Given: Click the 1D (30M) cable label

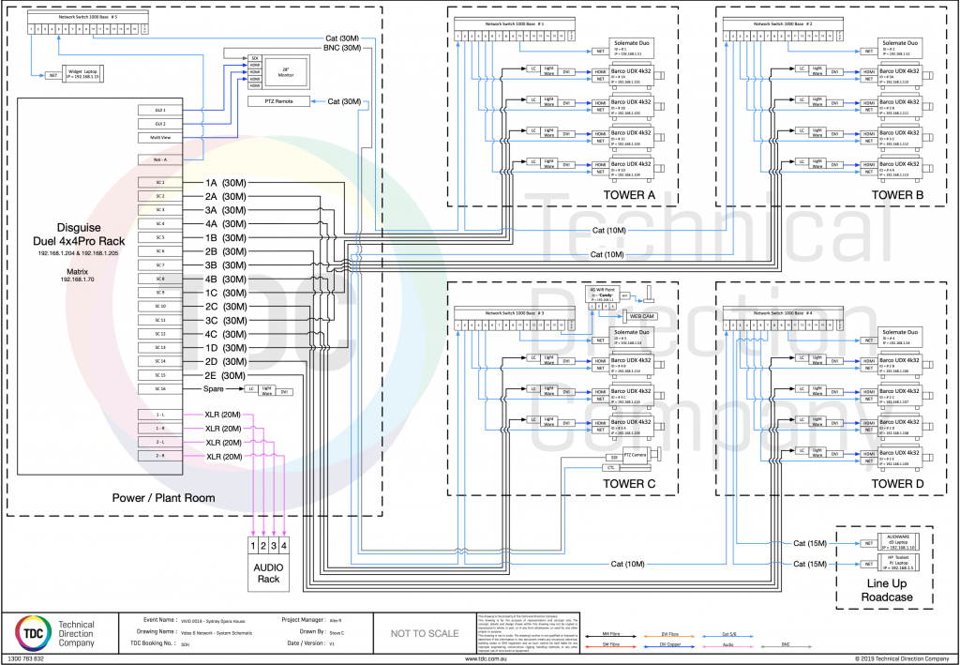Looking at the screenshot, I should pyautogui.click(x=225, y=348).
